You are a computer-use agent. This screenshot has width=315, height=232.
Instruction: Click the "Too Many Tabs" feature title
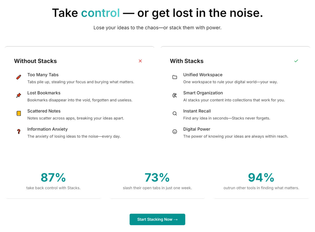pos(43,75)
